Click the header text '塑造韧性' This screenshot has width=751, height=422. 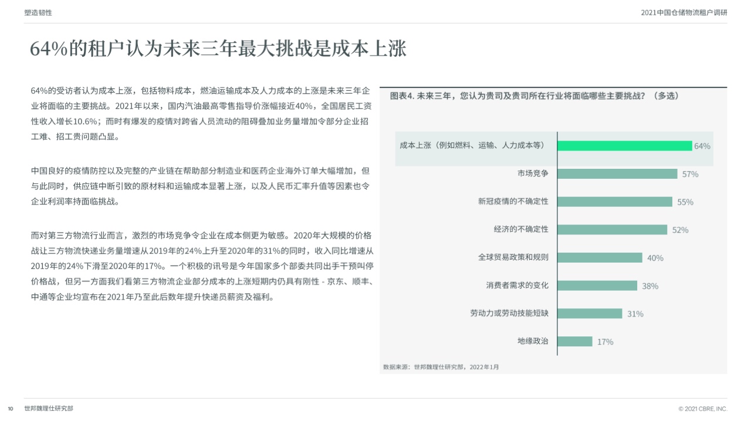tap(38, 12)
